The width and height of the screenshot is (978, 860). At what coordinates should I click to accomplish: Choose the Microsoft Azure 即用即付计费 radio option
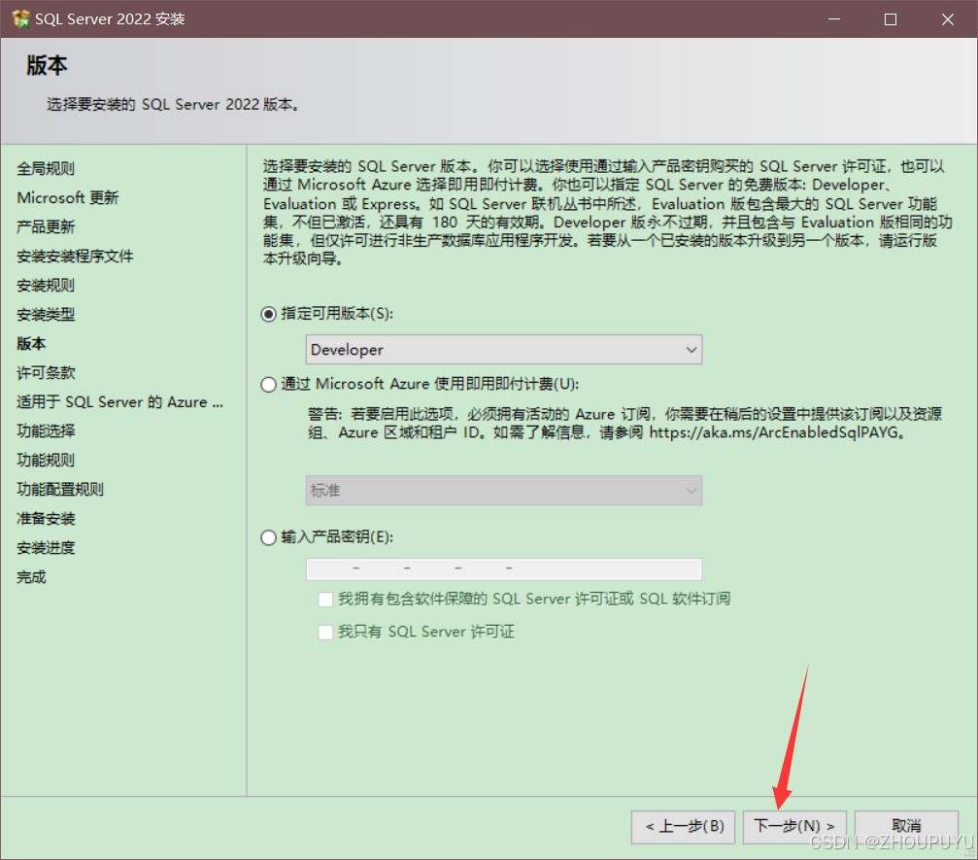point(269,384)
